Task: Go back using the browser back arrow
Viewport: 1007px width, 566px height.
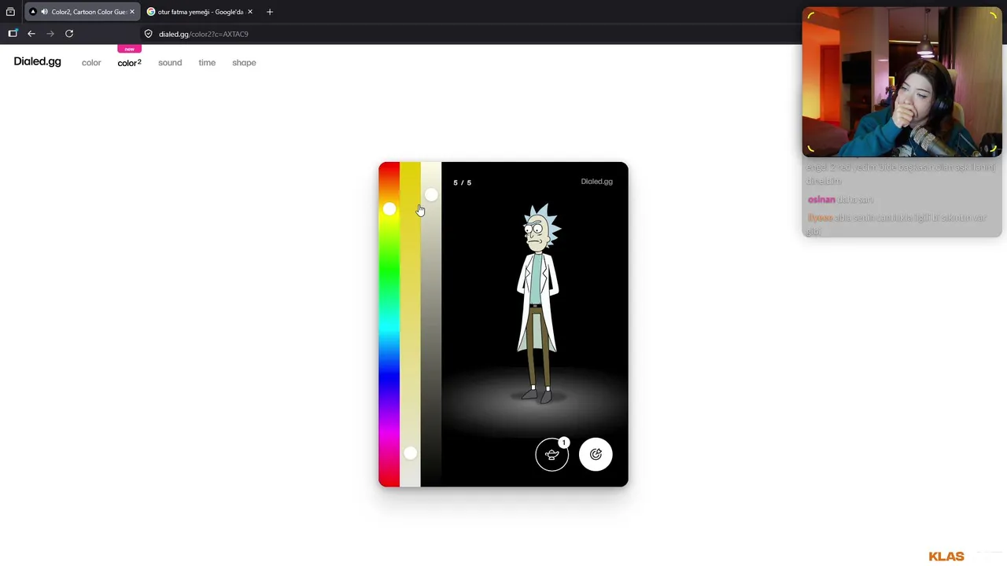Action: point(31,34)
